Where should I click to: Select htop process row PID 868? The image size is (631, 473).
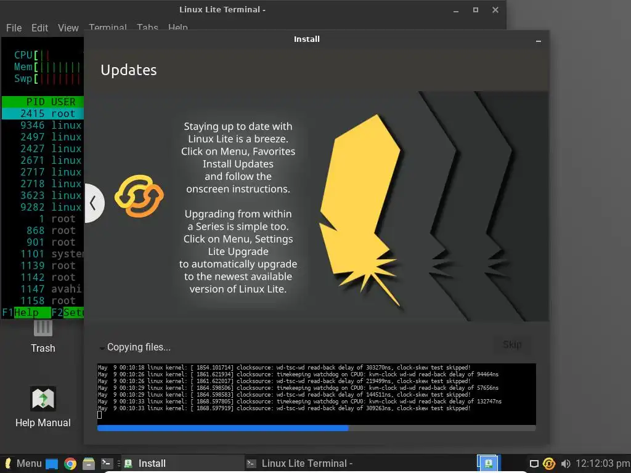coord(43,230)
